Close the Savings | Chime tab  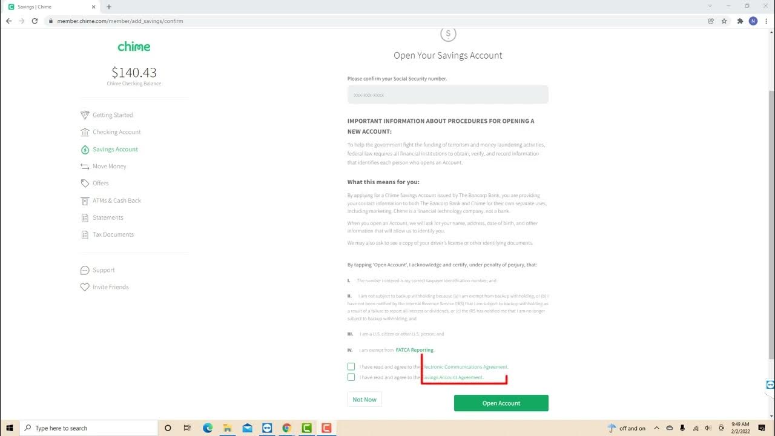(x=93, y=7)
